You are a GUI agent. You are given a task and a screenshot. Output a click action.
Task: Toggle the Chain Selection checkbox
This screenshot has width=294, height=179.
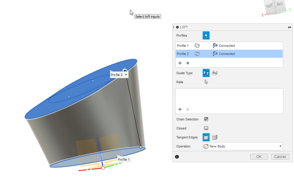206,119
